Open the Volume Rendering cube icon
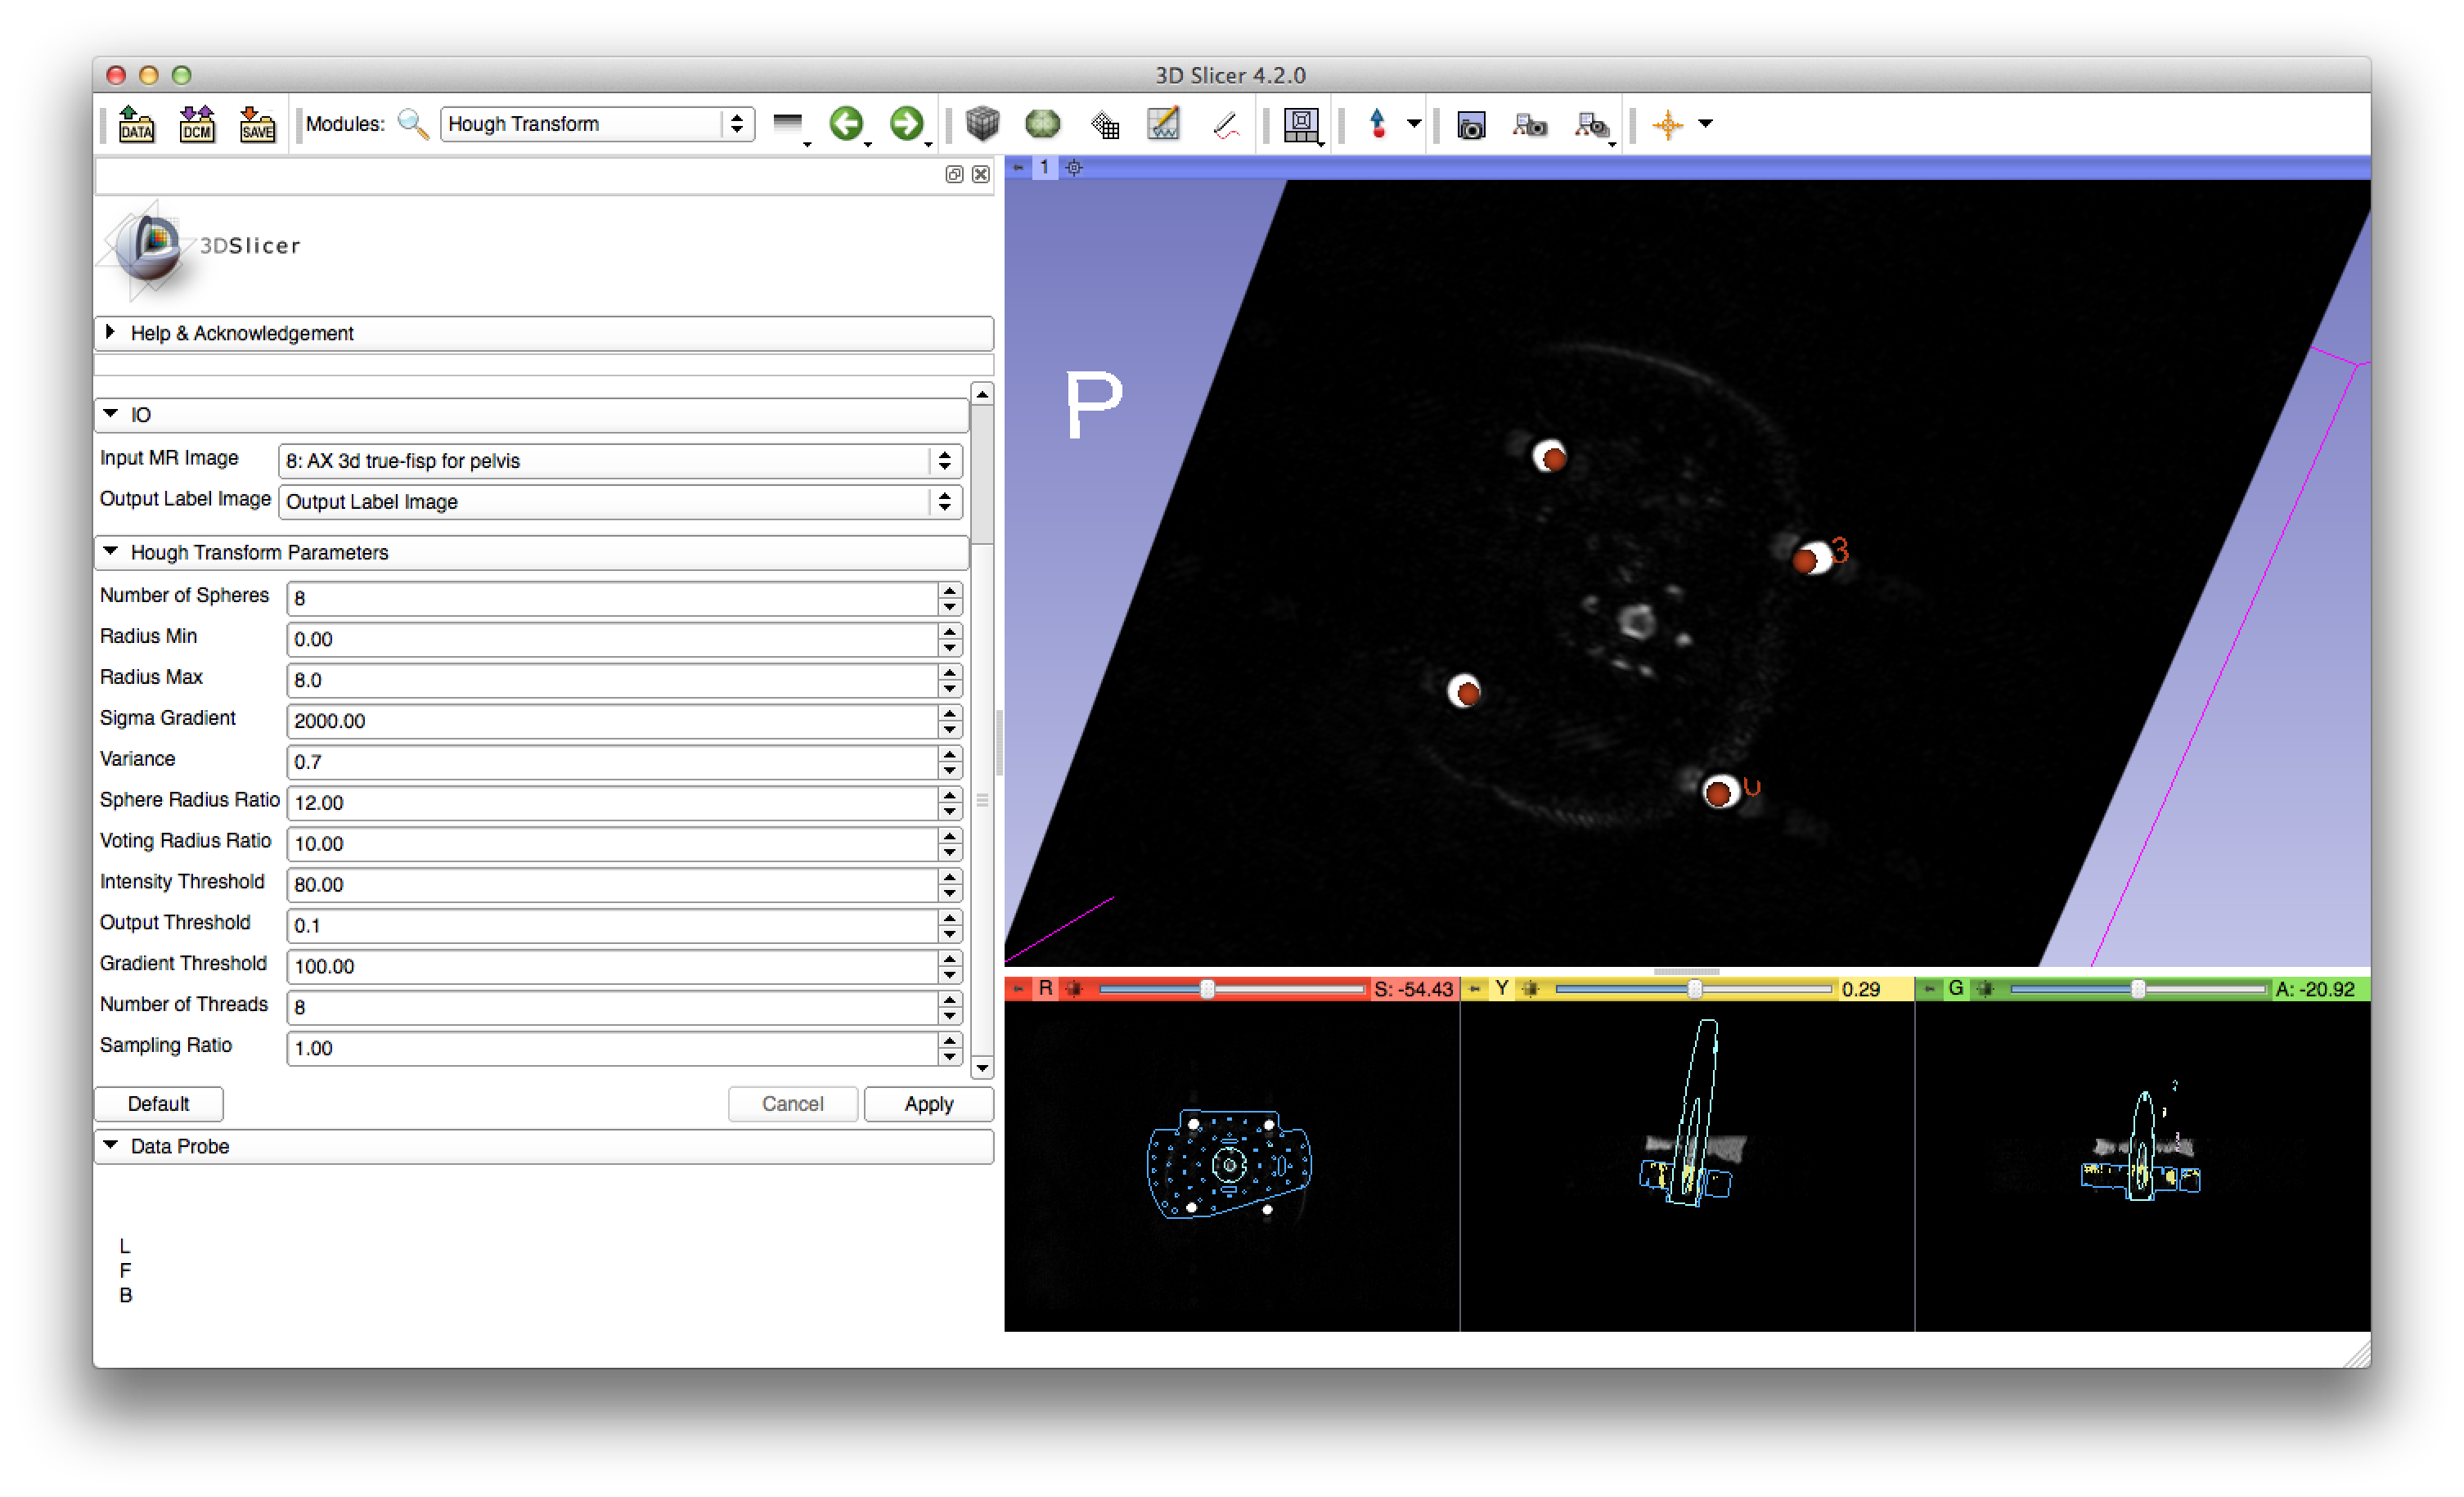The image size is (2464, 1497). [x=982, y=124]
